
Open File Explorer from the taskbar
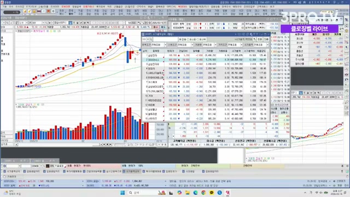coord(187,193)
